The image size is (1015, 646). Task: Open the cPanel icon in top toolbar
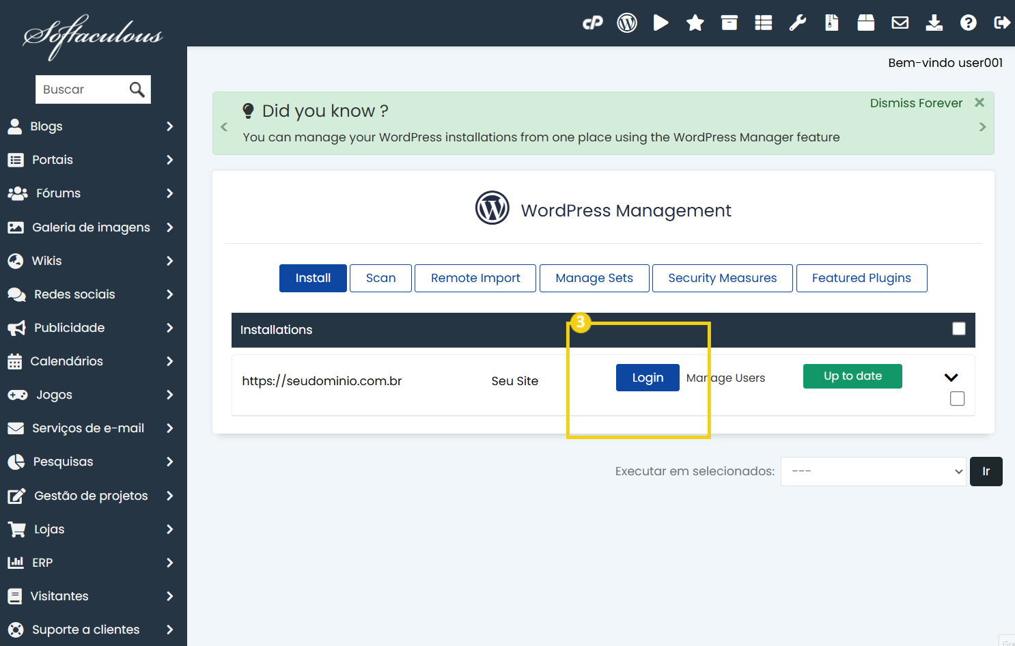pyautogui.click(x=593, y=23)
